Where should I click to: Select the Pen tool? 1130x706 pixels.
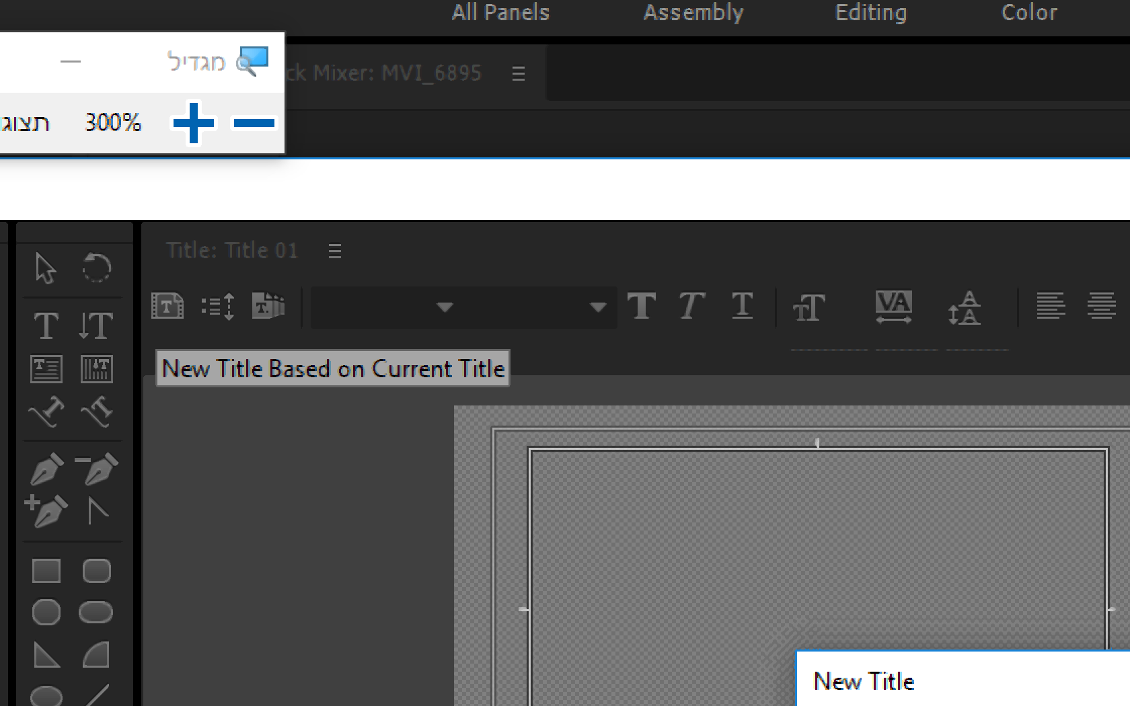tap(46, 469)
